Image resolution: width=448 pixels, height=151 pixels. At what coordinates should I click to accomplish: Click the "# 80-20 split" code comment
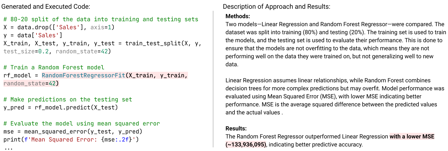[x=101, y=19]
